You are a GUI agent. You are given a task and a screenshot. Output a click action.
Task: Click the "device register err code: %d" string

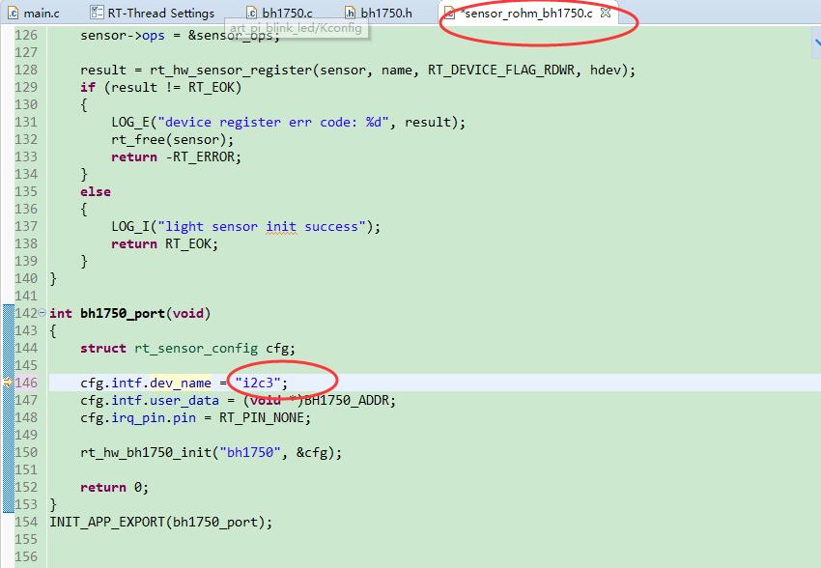[273, 122]
